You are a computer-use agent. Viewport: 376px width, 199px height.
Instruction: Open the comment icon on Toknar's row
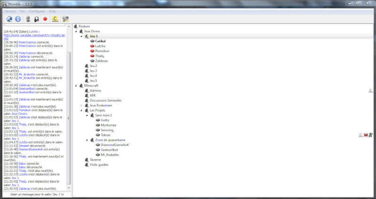pyautogui.click(x=360, y=135)
